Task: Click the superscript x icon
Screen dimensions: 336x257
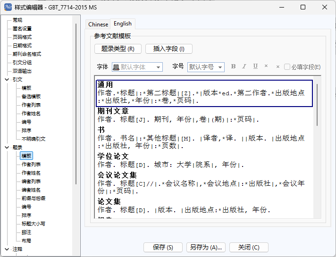Action: pyautogui.click(x=266, y=66)
